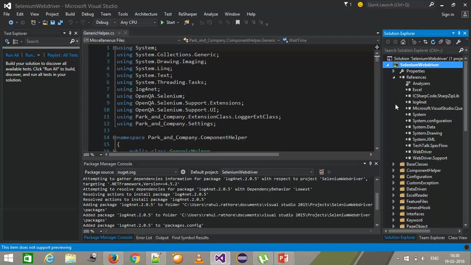Pin the Package Manager Console panel
This screenshot has height=265, width=471.
(x=371, y=163)
